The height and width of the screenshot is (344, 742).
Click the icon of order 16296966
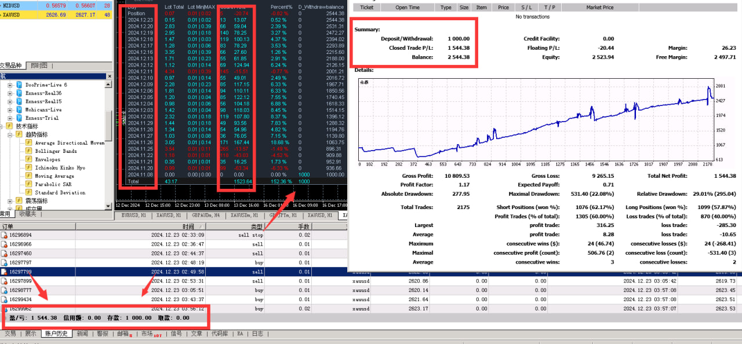pyautogui.click(x=4, y=244)
